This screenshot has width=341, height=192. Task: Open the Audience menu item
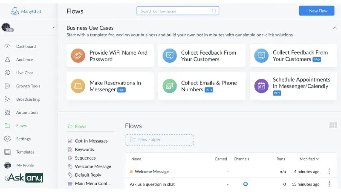click(25, 60)
